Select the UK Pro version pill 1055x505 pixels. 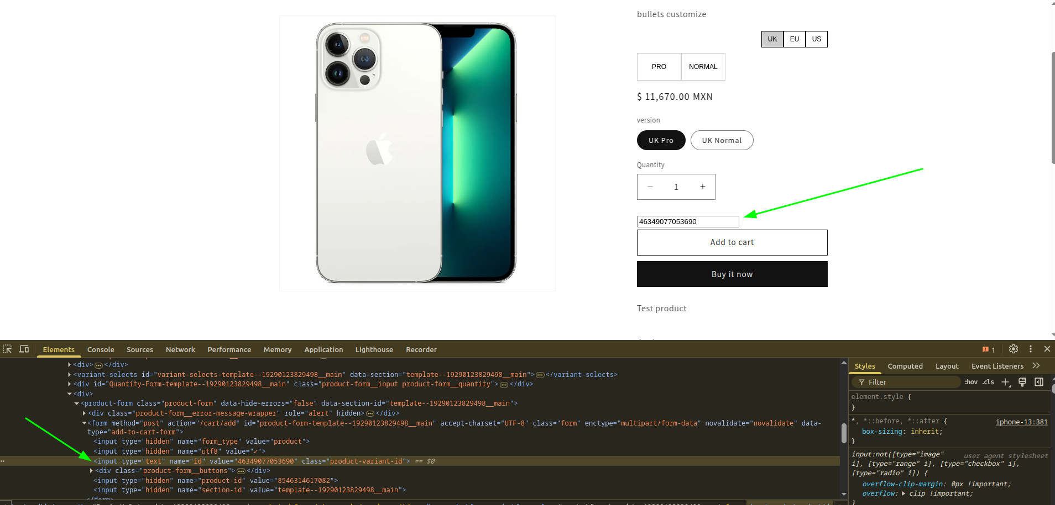click(x=661, y=140)
